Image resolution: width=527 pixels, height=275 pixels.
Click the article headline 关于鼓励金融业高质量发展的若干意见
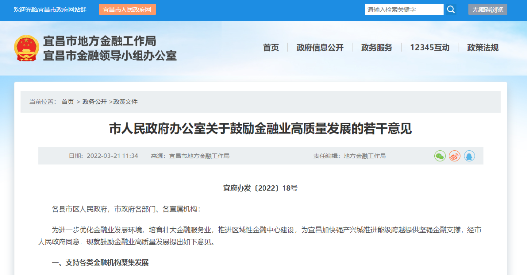[x=260, y=129]
